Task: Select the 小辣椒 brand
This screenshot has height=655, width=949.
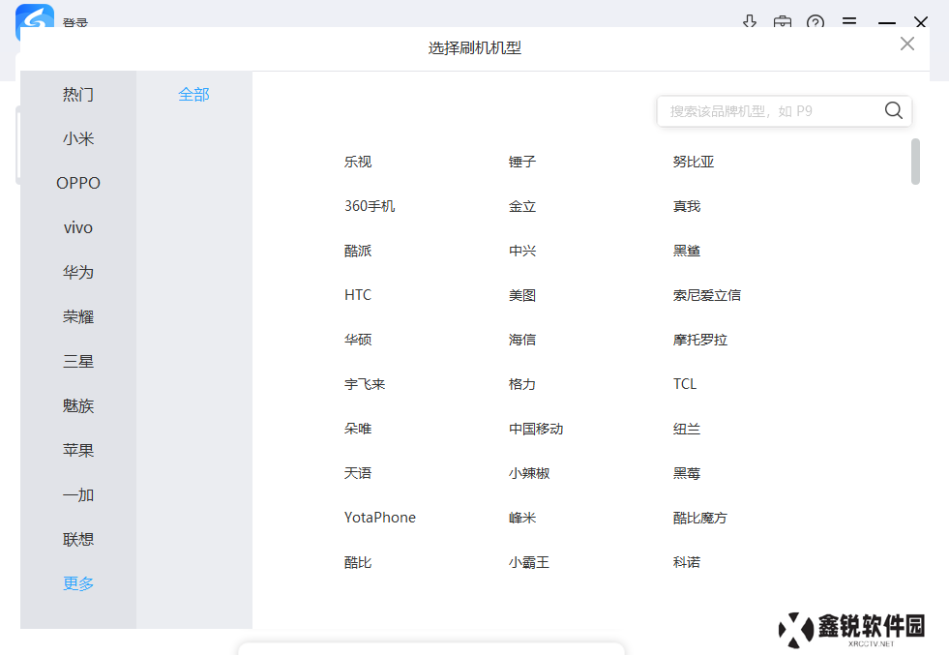Action: (528, 473)
